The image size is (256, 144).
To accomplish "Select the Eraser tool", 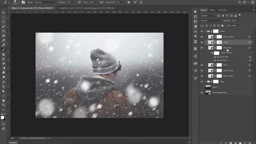I will 4,64.
